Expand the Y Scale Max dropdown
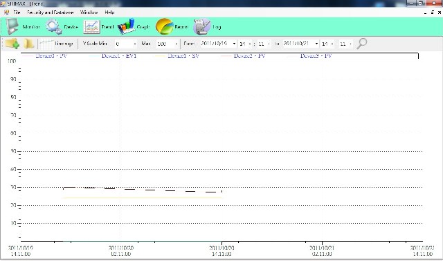Screen dimensions: 443x261 (x=177, y=44)
